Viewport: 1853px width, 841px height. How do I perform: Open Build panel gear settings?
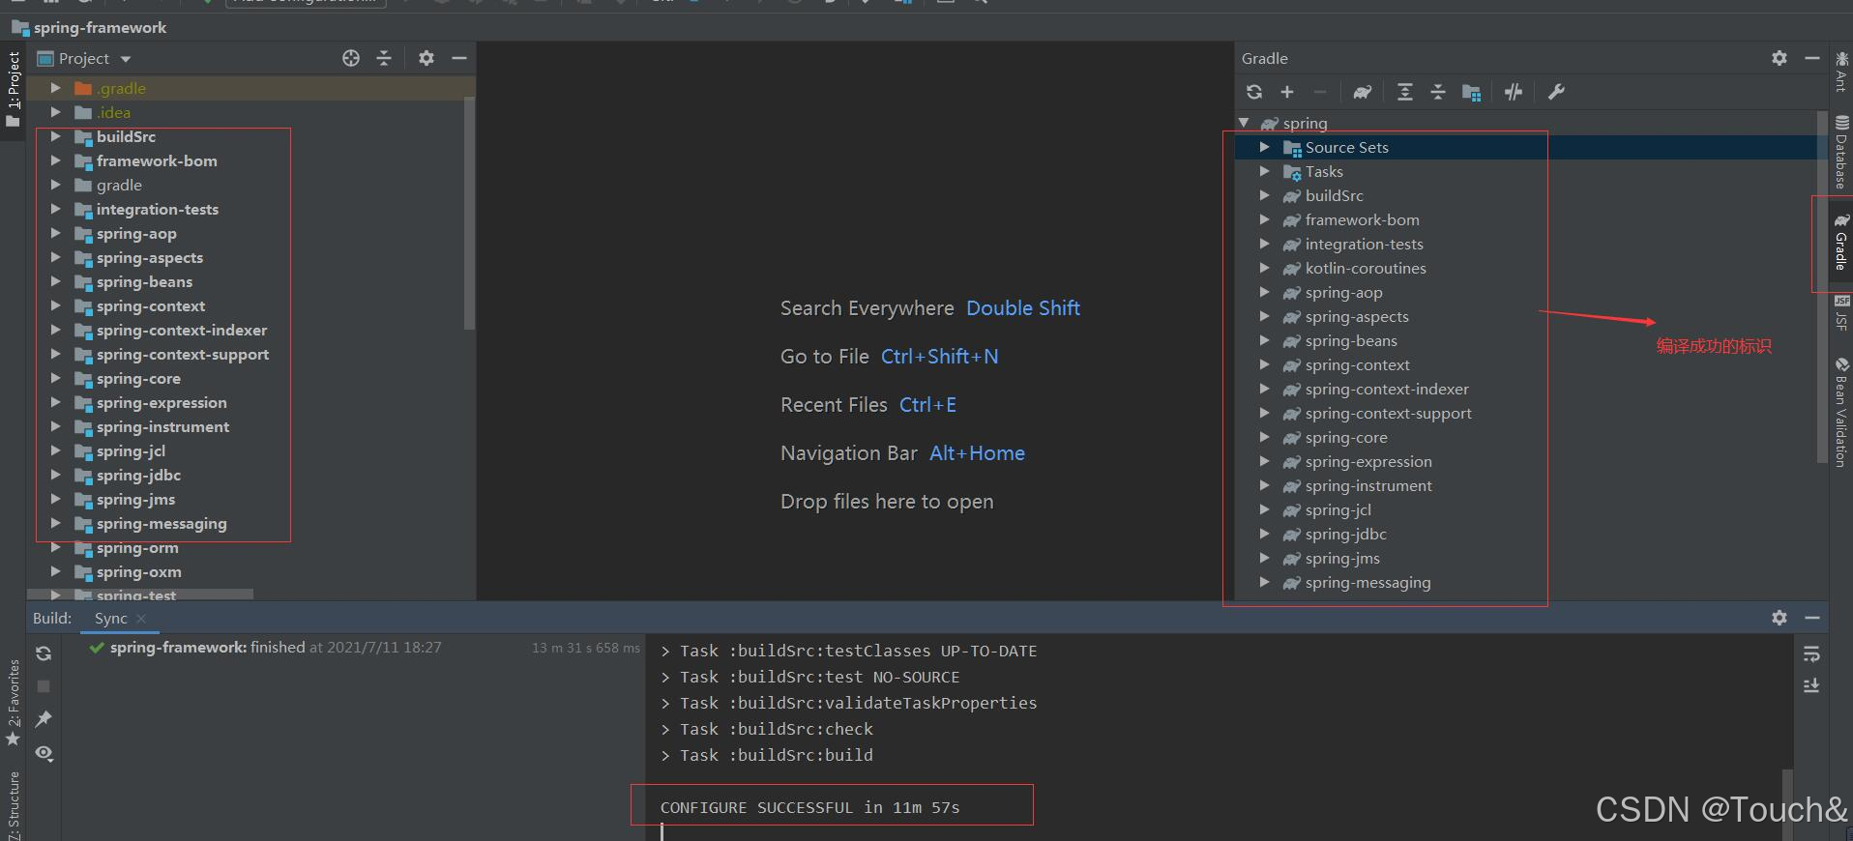coord(1779,617)
